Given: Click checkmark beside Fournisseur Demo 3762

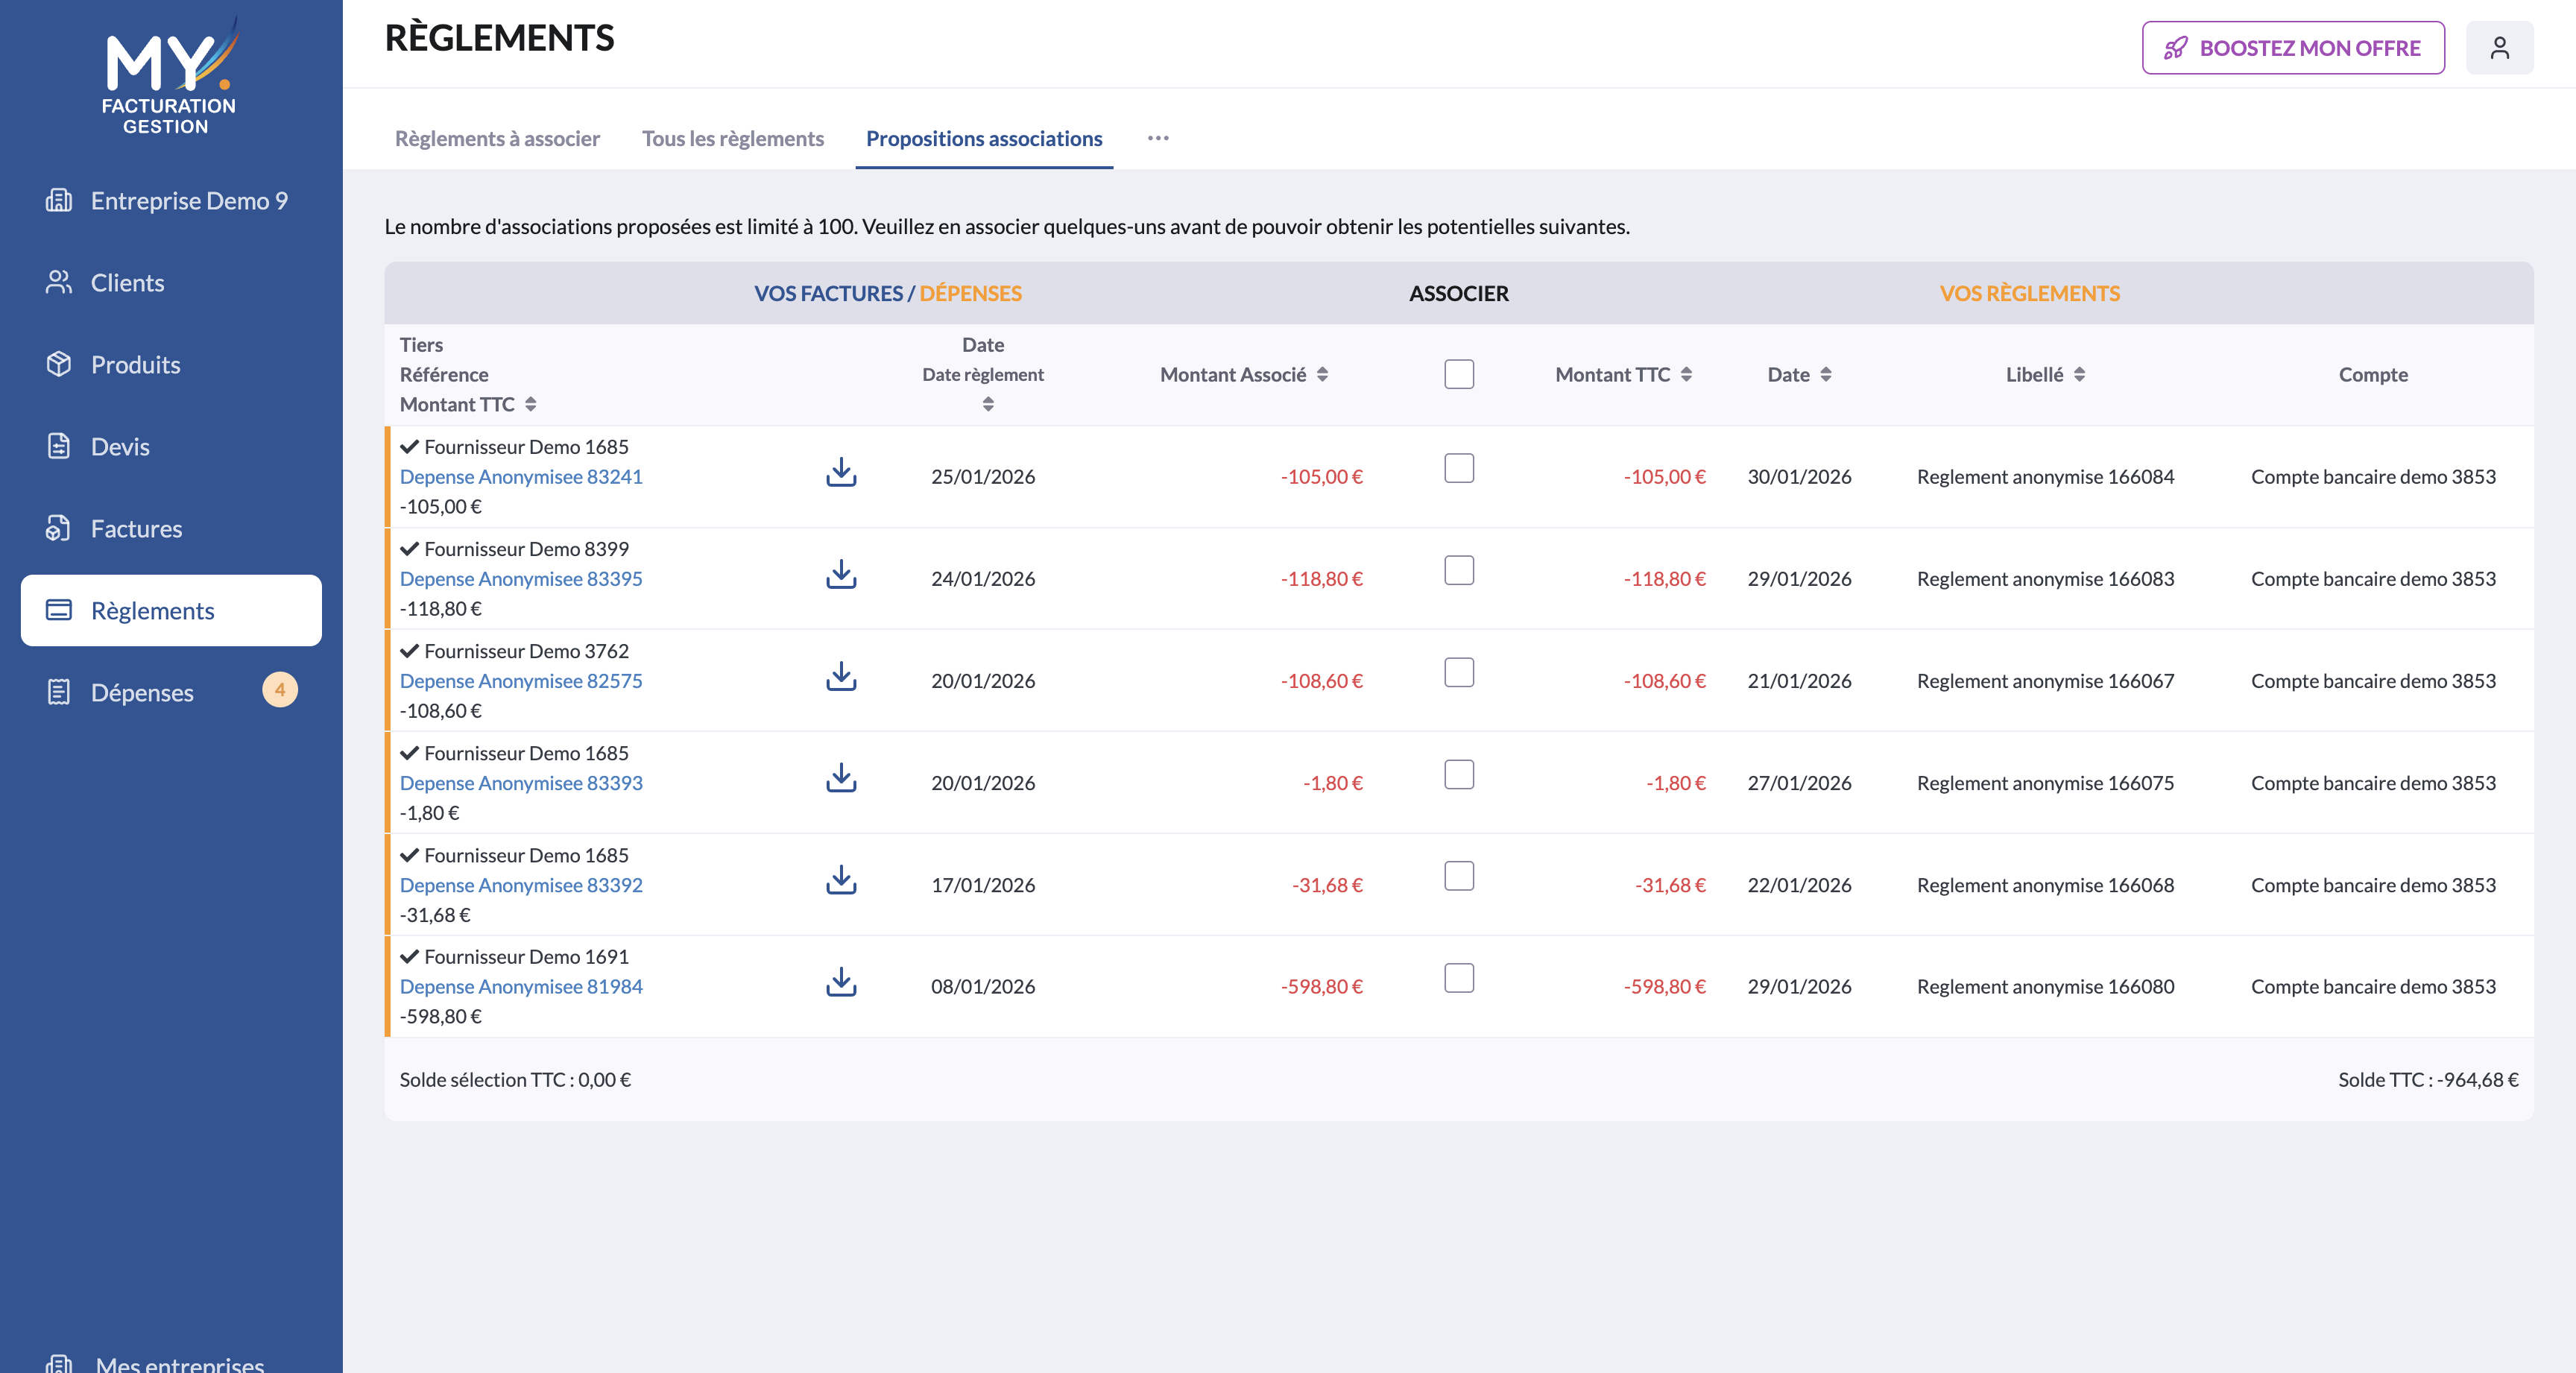Looking at the screenshot, I should click(409, 651).
